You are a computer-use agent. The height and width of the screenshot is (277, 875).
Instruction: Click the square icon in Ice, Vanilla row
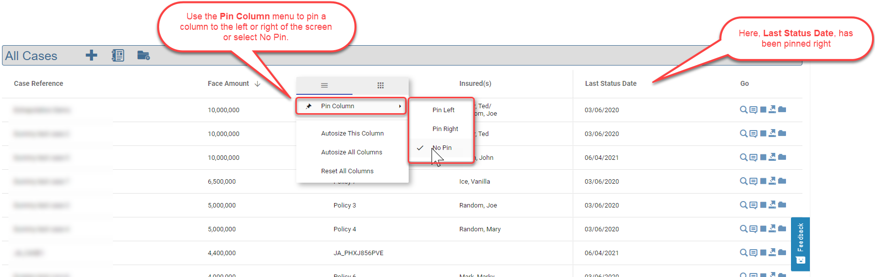click(x=763, y=181)
